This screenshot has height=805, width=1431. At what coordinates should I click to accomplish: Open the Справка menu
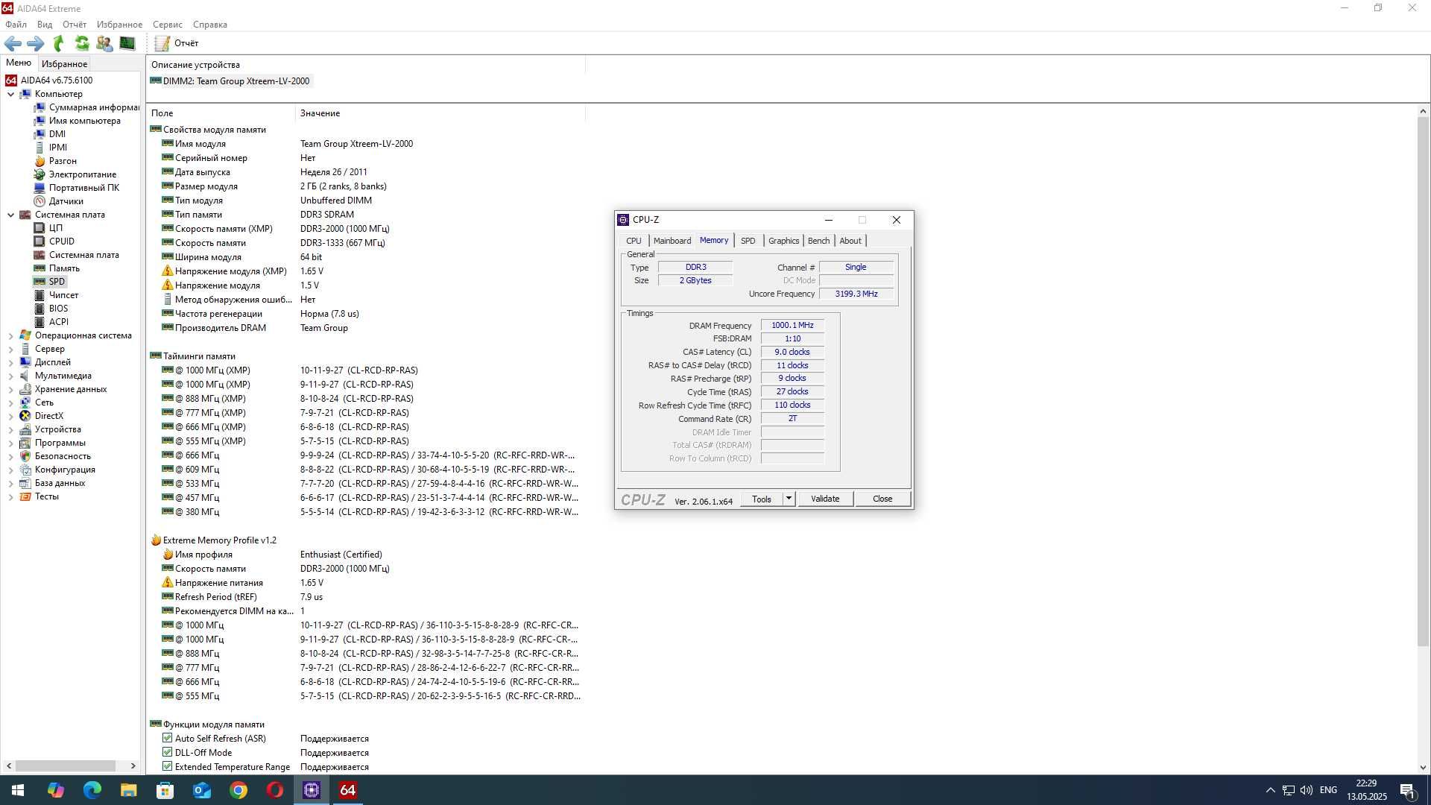tap(210, 25)
